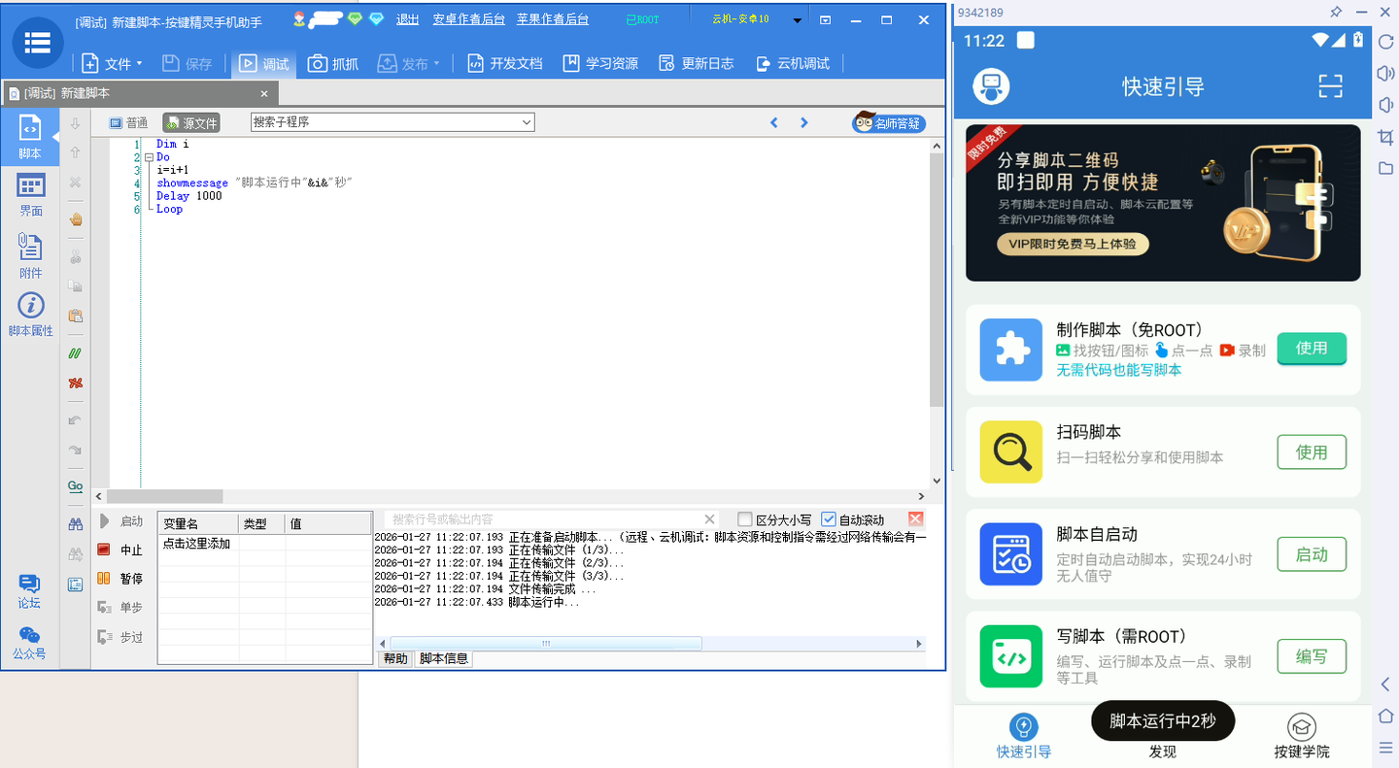This screenshot has width=1399, height=768.
Task: Open the 附件 attachments panel
Action: coord(31,256)
